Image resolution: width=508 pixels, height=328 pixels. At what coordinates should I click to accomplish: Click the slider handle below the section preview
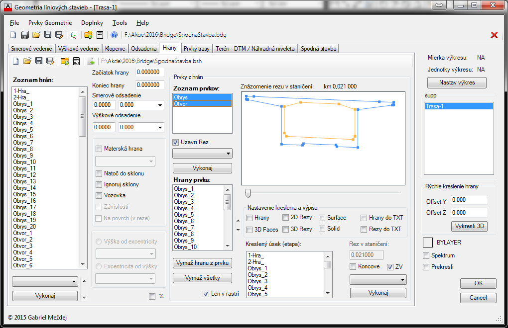(x=248, y=193)
